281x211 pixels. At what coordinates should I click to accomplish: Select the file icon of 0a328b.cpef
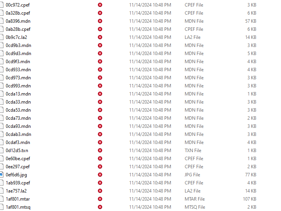point(2,13)
